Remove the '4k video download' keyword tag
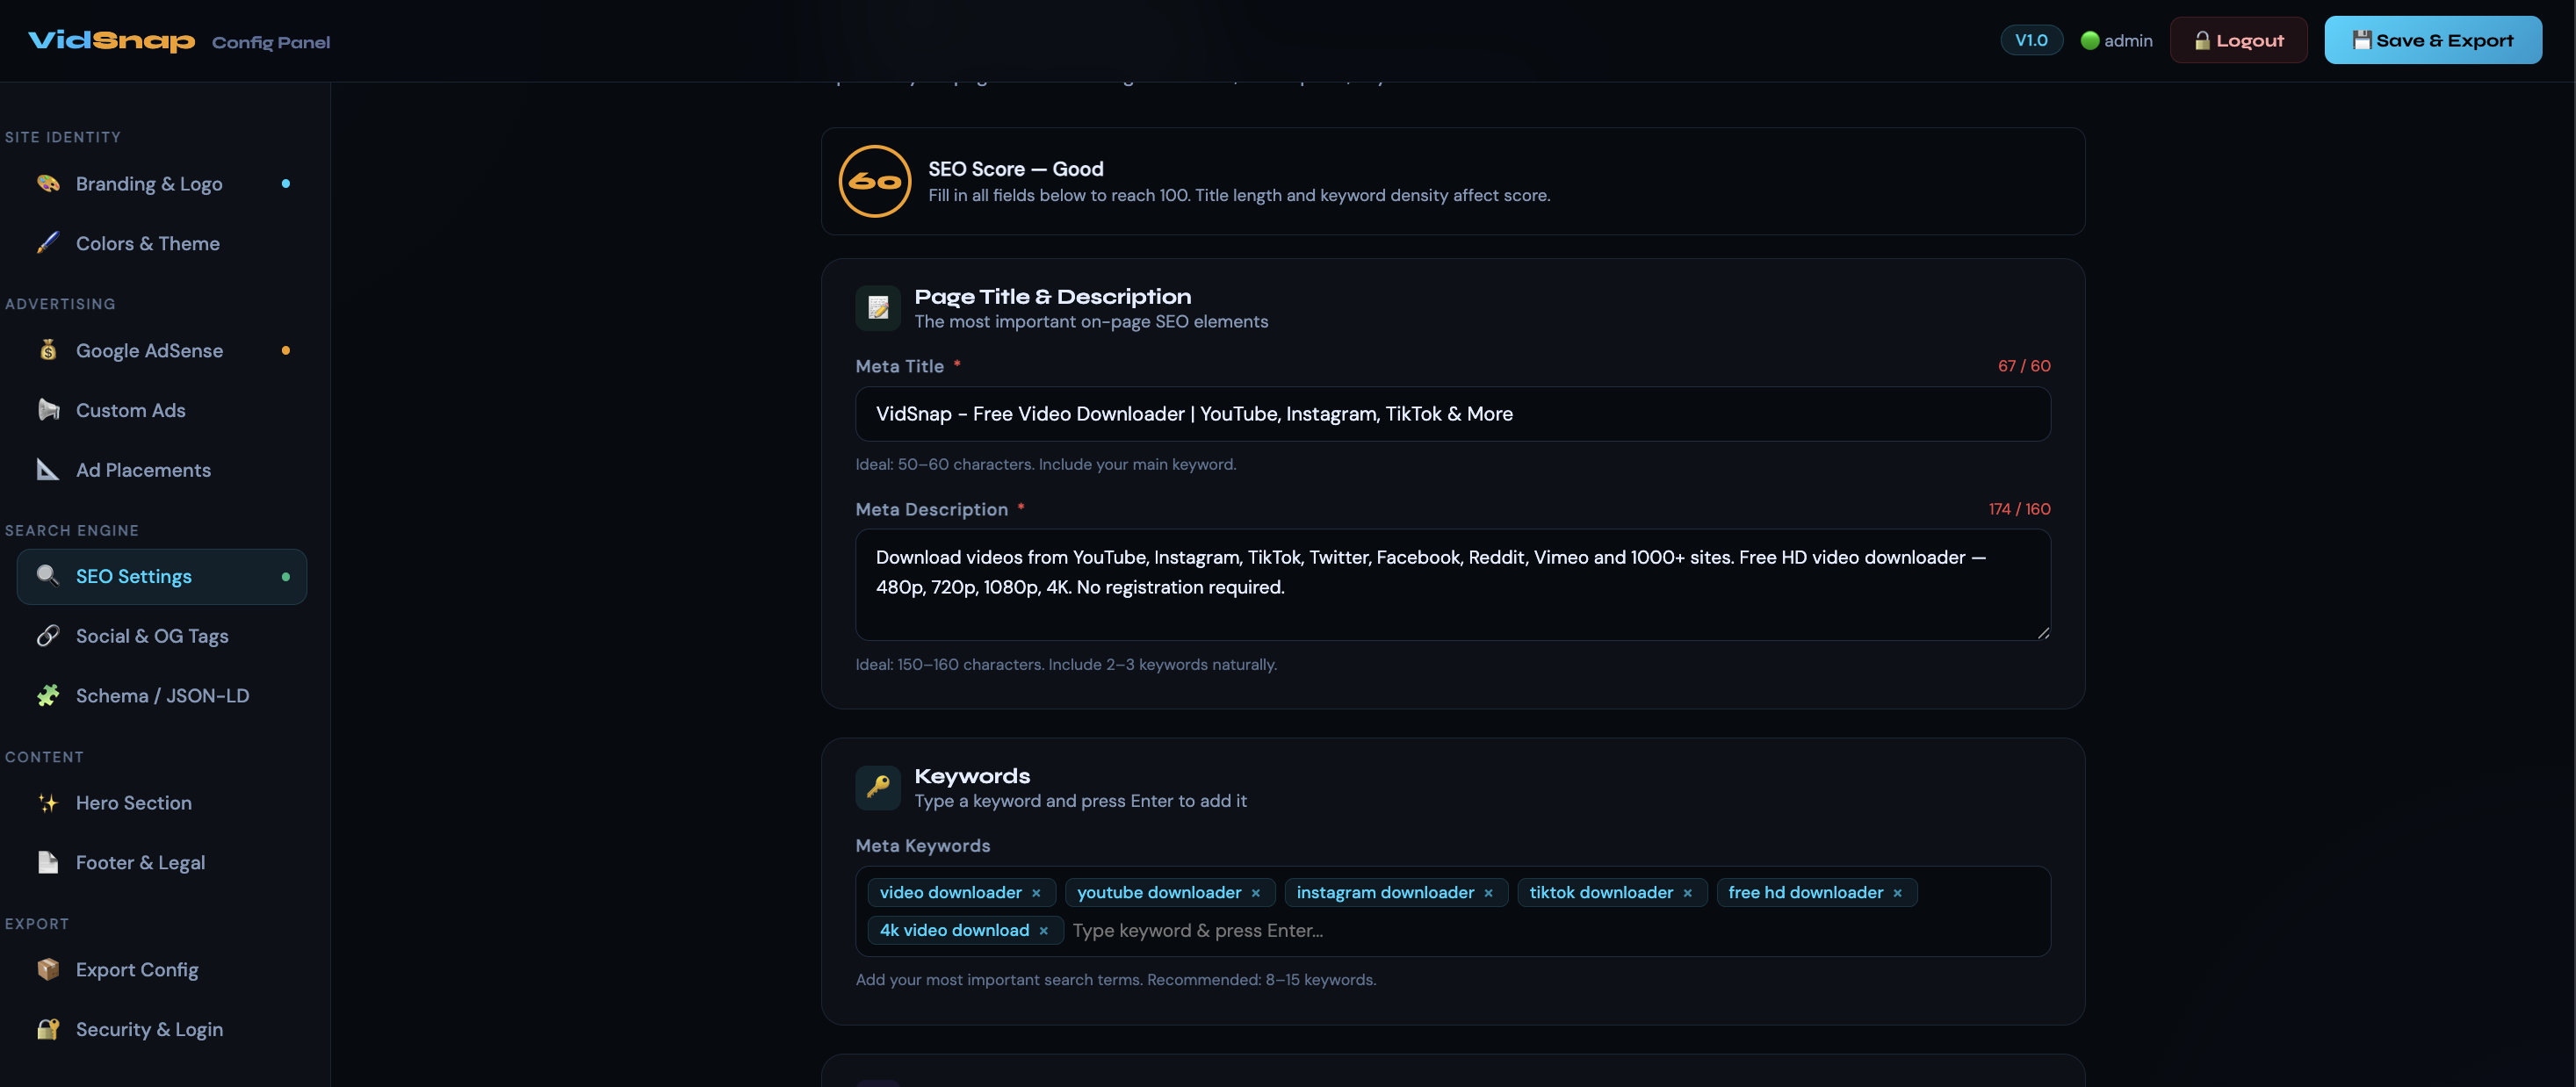Viewport: 2576px width, 1087px height. point(1043,931)
